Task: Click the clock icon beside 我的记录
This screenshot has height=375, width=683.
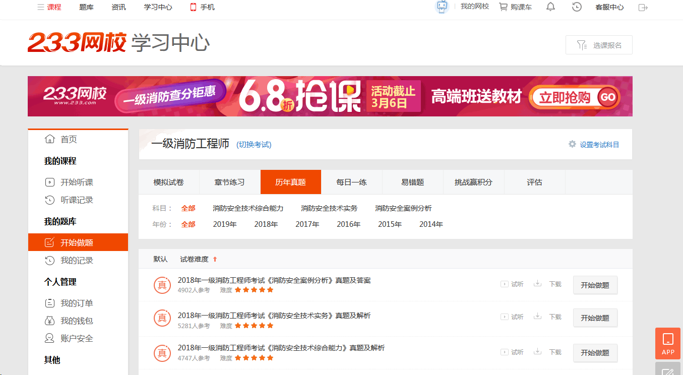Action: [x=50, y=261]
